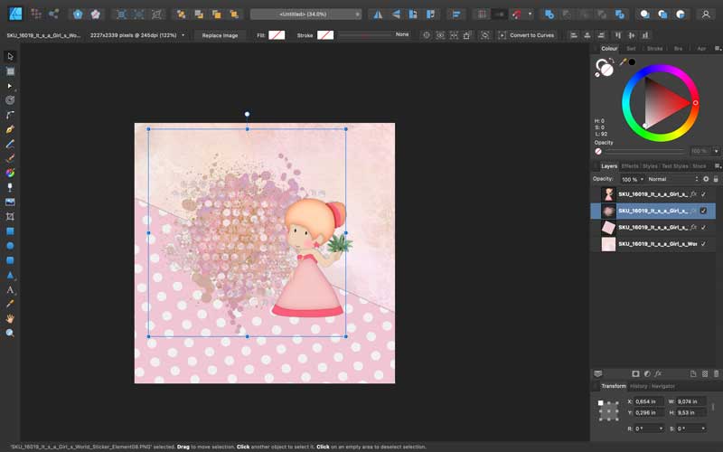Switch to the Pixel persona
This screenshot has height=452, width=723.
(x=36, y=14)
